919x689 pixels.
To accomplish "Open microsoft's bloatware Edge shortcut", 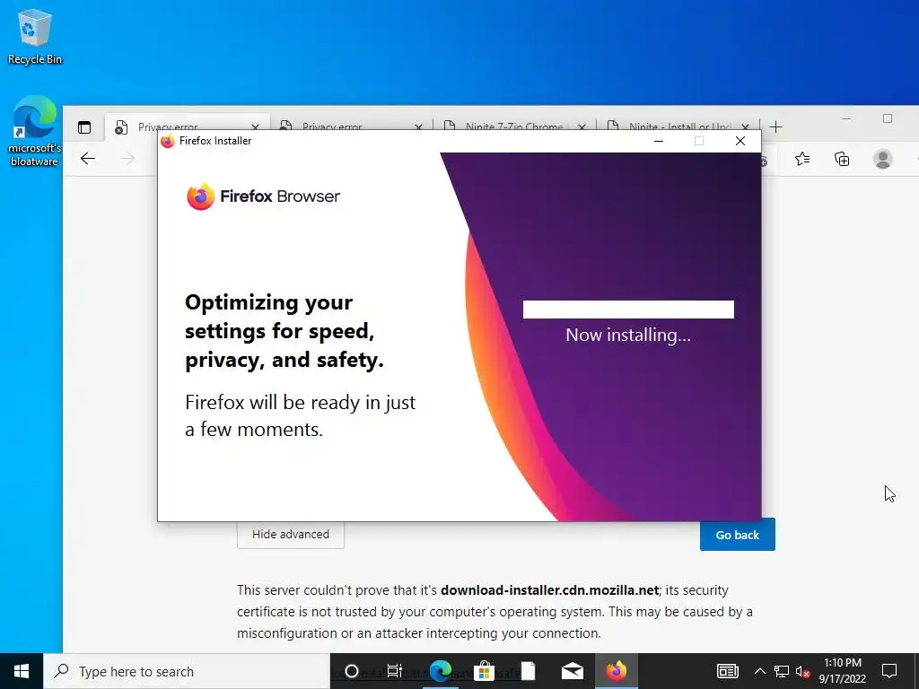I will click(x=34, y=131).
